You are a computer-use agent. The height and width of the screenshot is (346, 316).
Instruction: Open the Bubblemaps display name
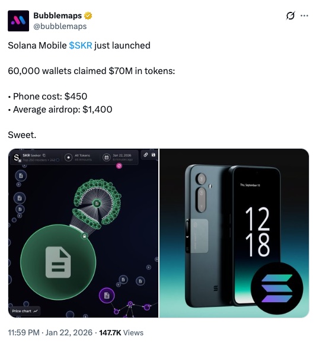coord(58,15)
